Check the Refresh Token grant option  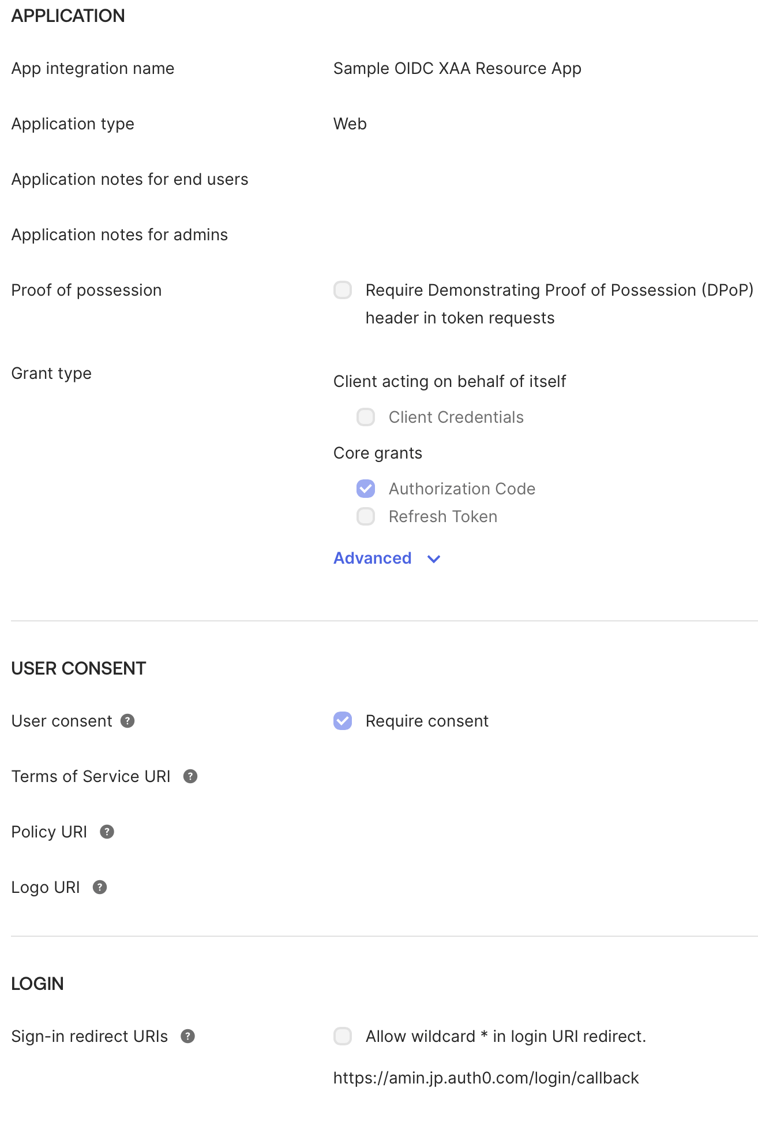pos(366,516)
